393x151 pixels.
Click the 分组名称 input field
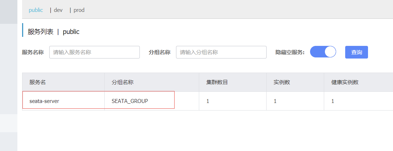(x=221, y=52)
